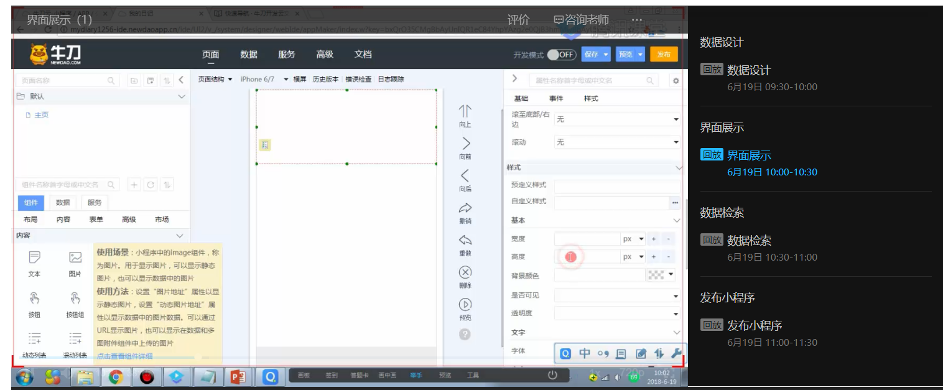Click the 按钮组 button group component
The image size is (943, 390).
[x=75, y=299]
